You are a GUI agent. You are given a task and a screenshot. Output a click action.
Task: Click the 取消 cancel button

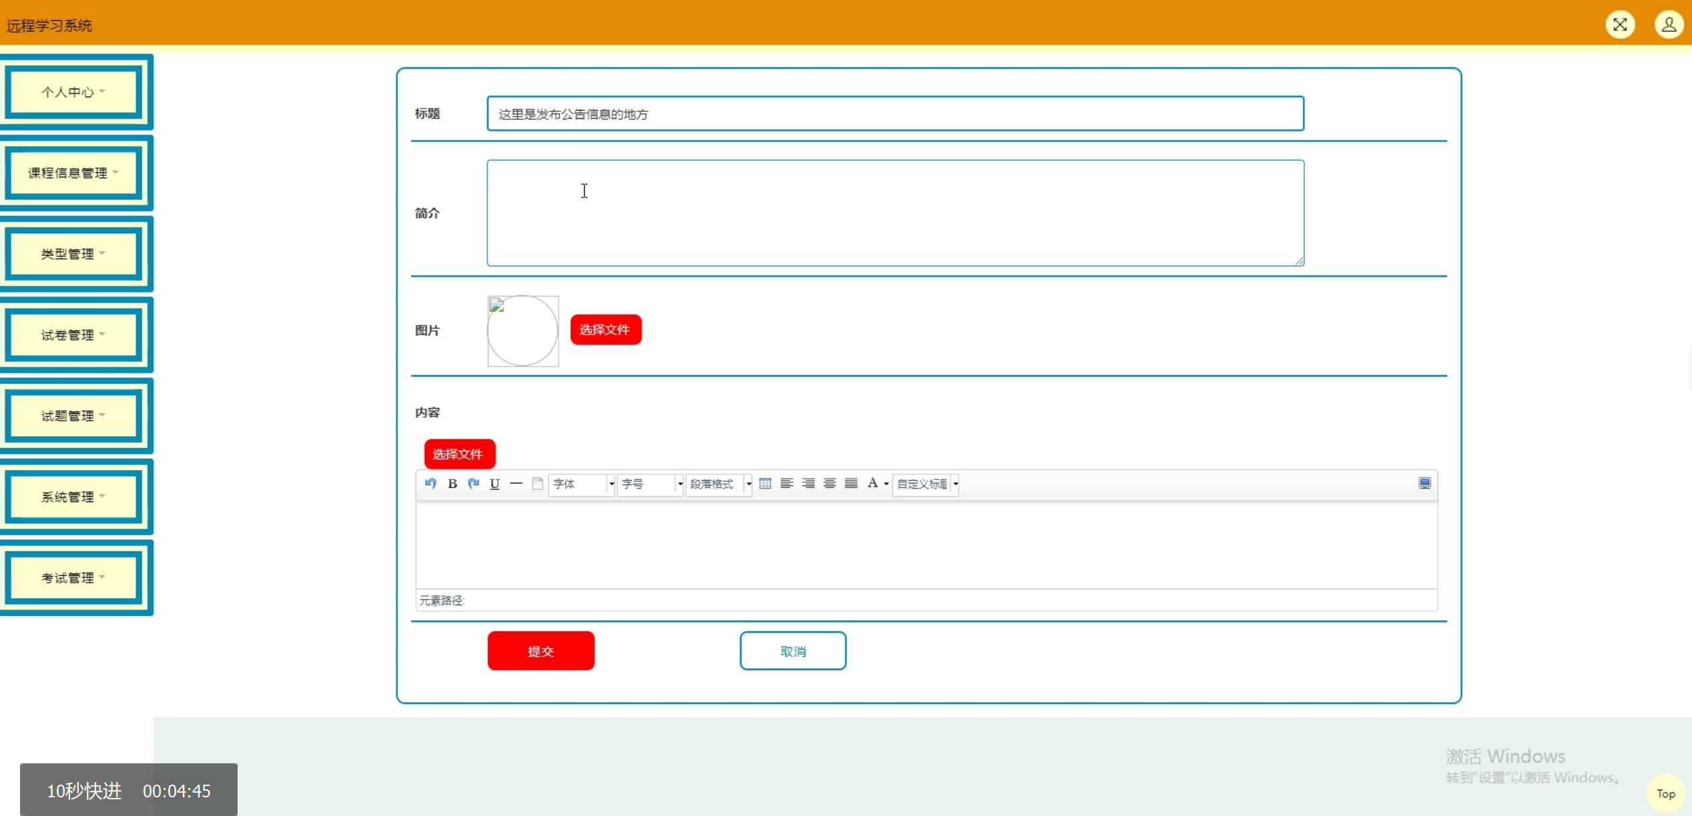pos(792,651)
